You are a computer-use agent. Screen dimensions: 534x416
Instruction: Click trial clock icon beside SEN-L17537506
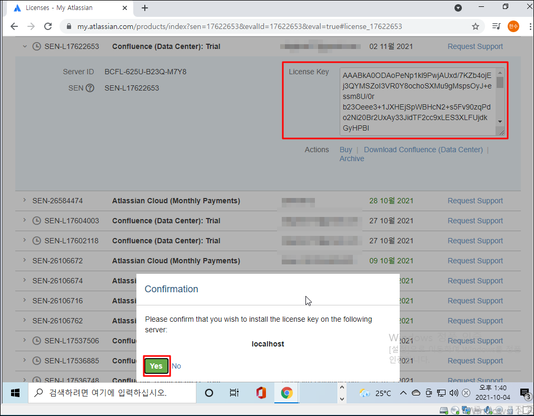point(36,341)
